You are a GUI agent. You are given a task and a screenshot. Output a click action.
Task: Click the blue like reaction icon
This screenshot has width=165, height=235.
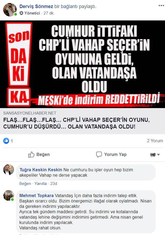(6, 141)
